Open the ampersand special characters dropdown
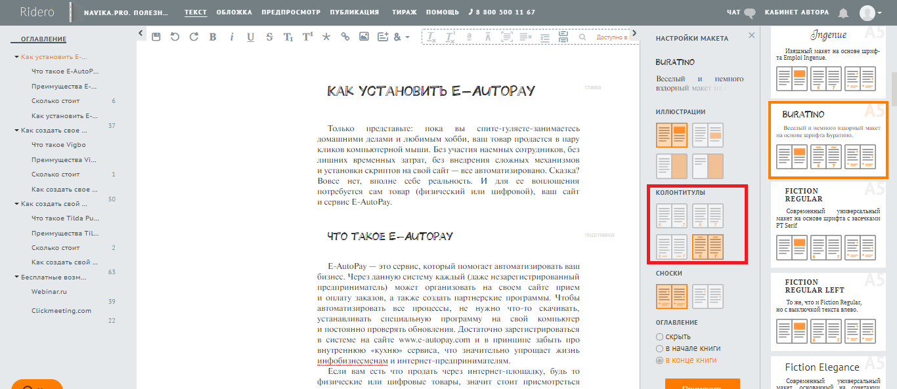 (401, 37)
